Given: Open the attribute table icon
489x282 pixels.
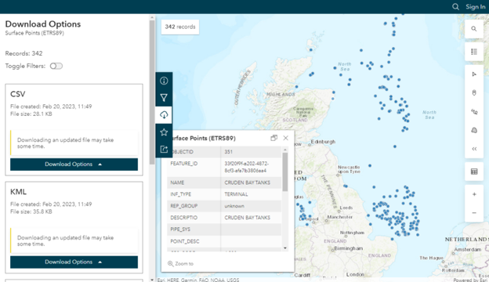Looking at the screenshot, I should (x=473, y=172).
